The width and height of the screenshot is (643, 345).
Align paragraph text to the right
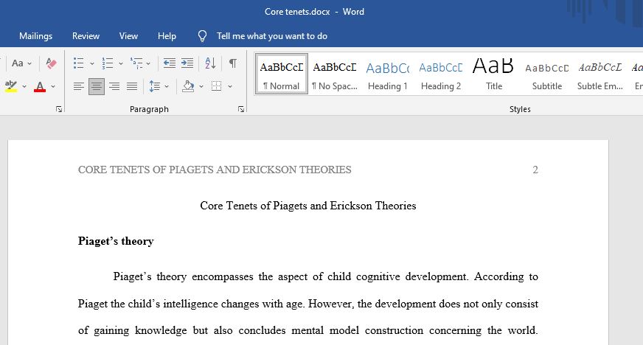(114, 86)
